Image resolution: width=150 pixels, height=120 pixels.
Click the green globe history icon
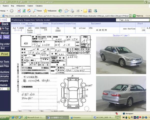click(60, 11)
